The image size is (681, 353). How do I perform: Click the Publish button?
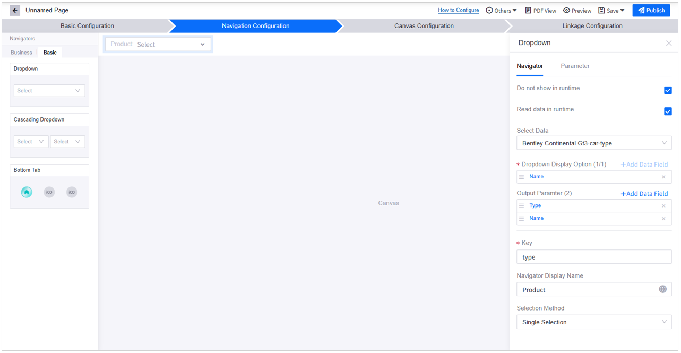[651, 11]
